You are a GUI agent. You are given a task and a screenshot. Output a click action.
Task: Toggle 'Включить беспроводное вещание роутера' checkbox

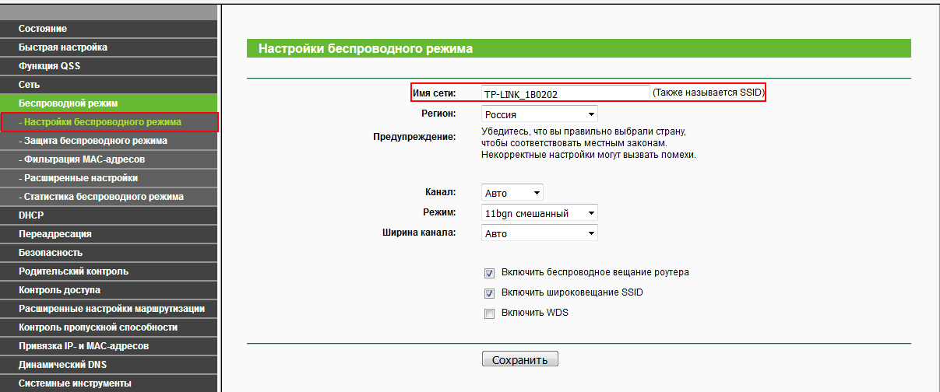[x=490, y=273]
